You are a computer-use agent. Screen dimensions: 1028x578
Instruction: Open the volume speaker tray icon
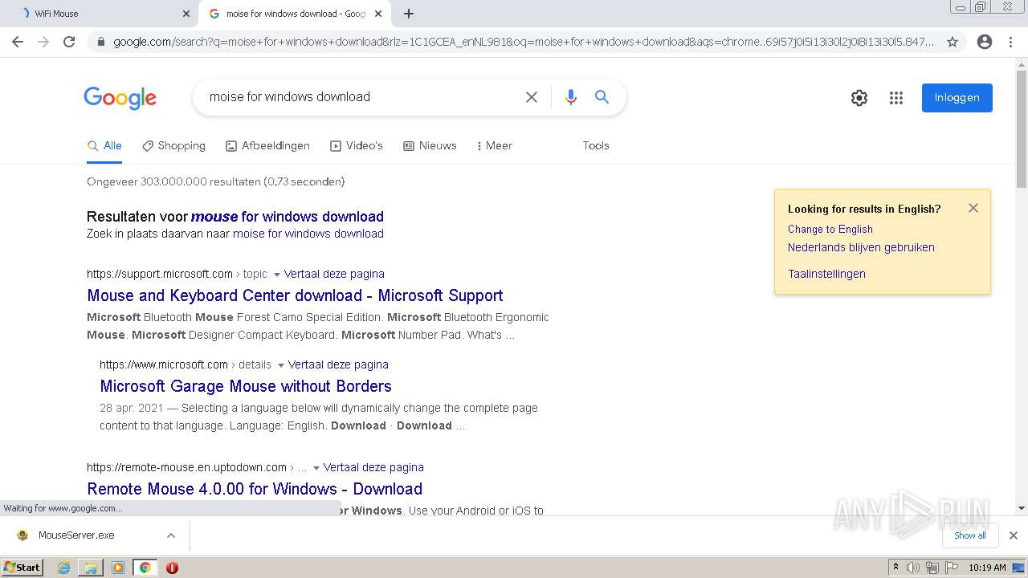coord(913,568)
